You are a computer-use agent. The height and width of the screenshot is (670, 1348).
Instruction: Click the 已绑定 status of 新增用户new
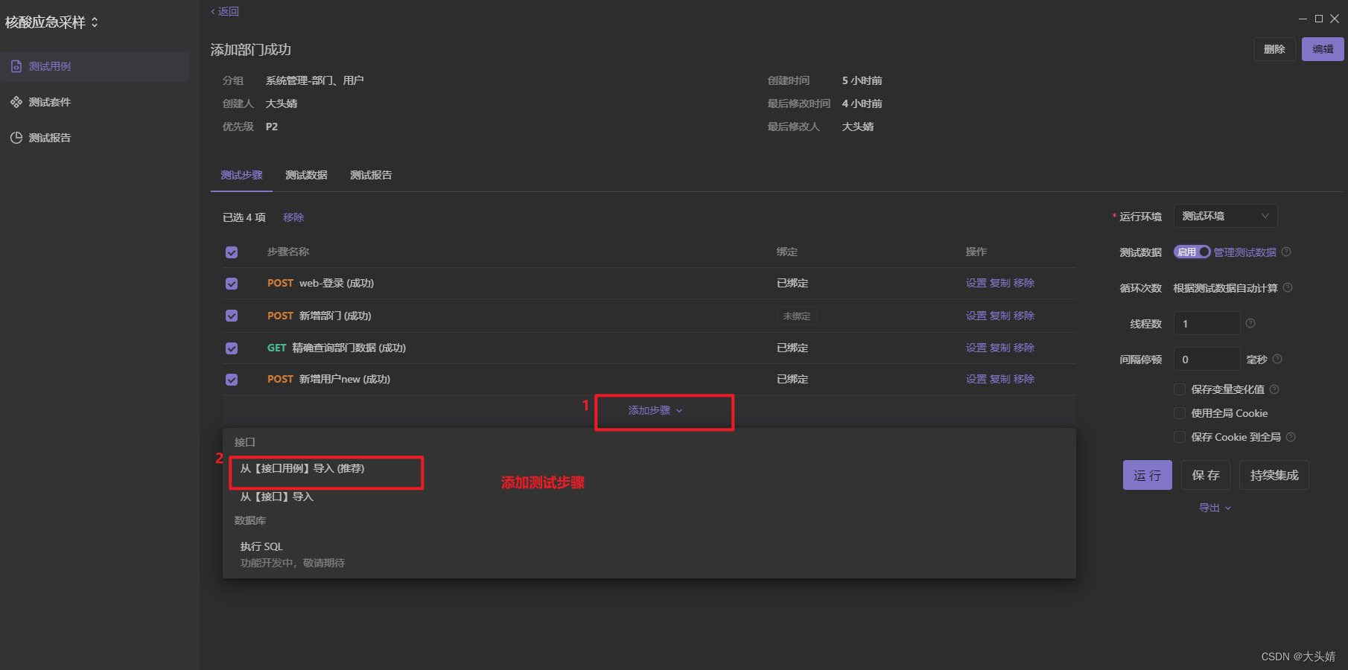tap(792, 379)
